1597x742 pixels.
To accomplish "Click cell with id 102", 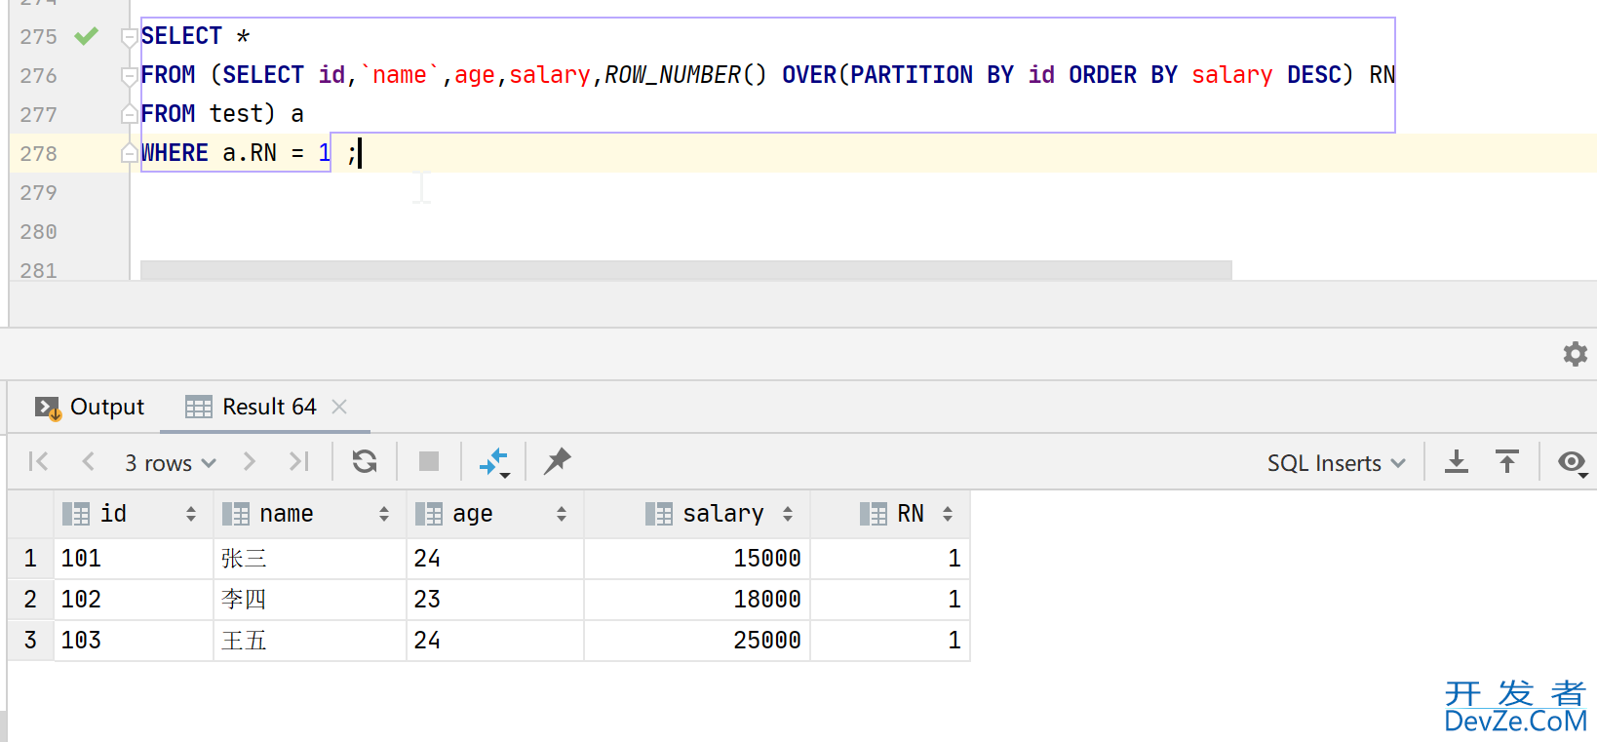I will 134,600.
